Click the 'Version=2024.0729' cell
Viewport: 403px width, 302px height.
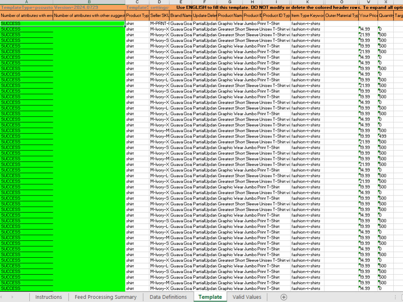pyautogui.click(x=89, y=8)
